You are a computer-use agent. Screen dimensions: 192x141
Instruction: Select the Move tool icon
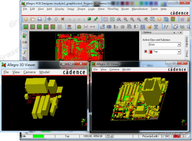click(49, 19)
